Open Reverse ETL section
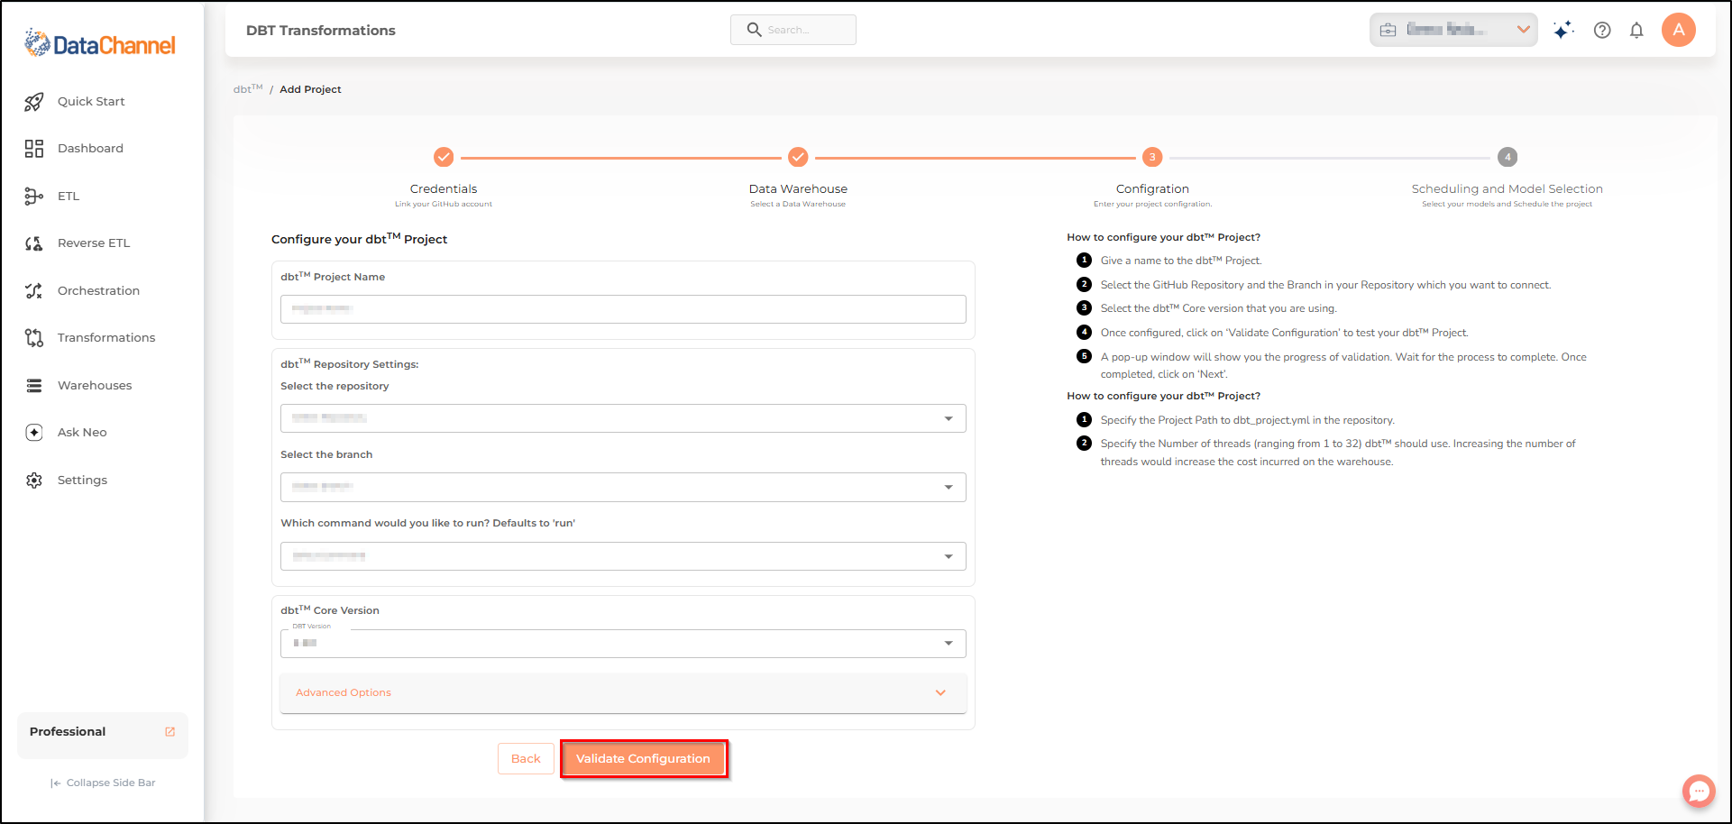Screen dimensions: 1732x824 coord(94,243)
